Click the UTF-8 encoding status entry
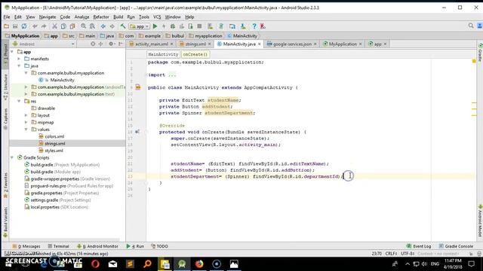The width and height of the screenshot is (483, 271). [408, 254]
